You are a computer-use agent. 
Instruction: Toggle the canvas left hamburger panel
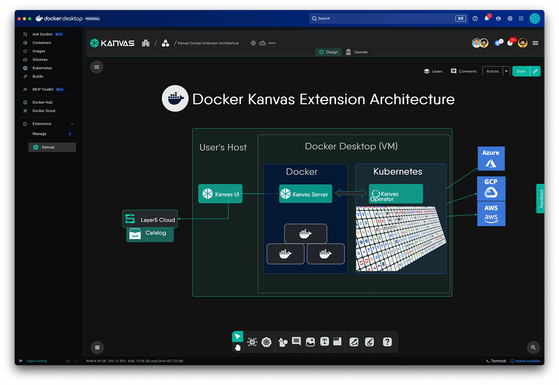[x=97, y=67]
